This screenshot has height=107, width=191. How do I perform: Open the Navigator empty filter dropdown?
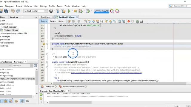23,66
